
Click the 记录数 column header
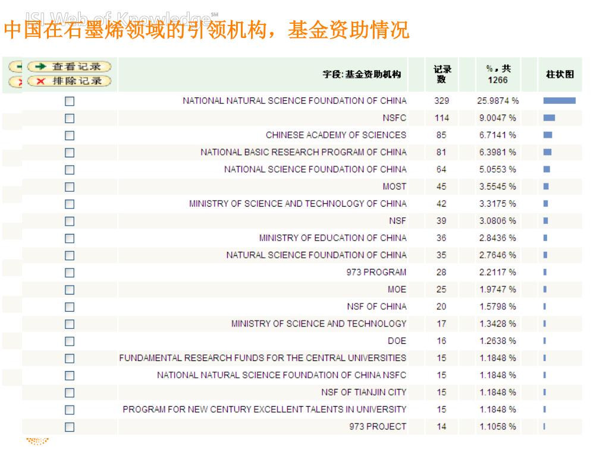(x=442, y=74)
